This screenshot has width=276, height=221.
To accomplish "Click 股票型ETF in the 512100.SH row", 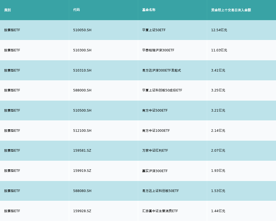I will (x=12, y=131).
